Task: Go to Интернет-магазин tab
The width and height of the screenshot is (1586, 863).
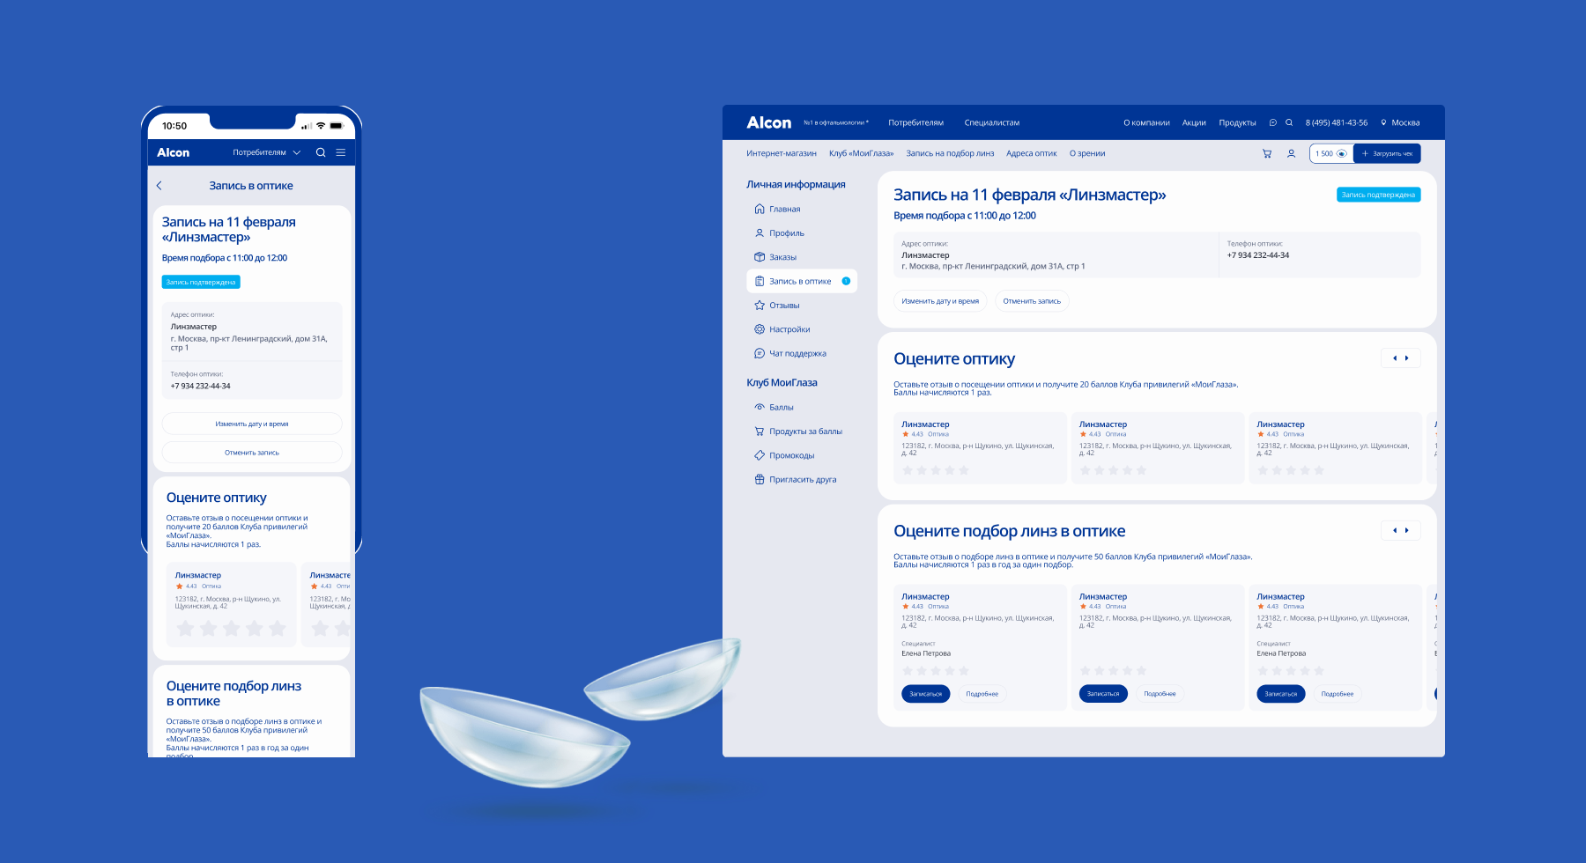Action: pos(782,153)
